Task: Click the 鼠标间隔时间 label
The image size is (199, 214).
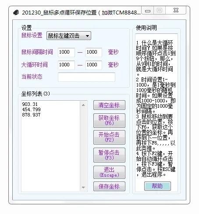Action: pyautogui.click(x=37, y=52)
